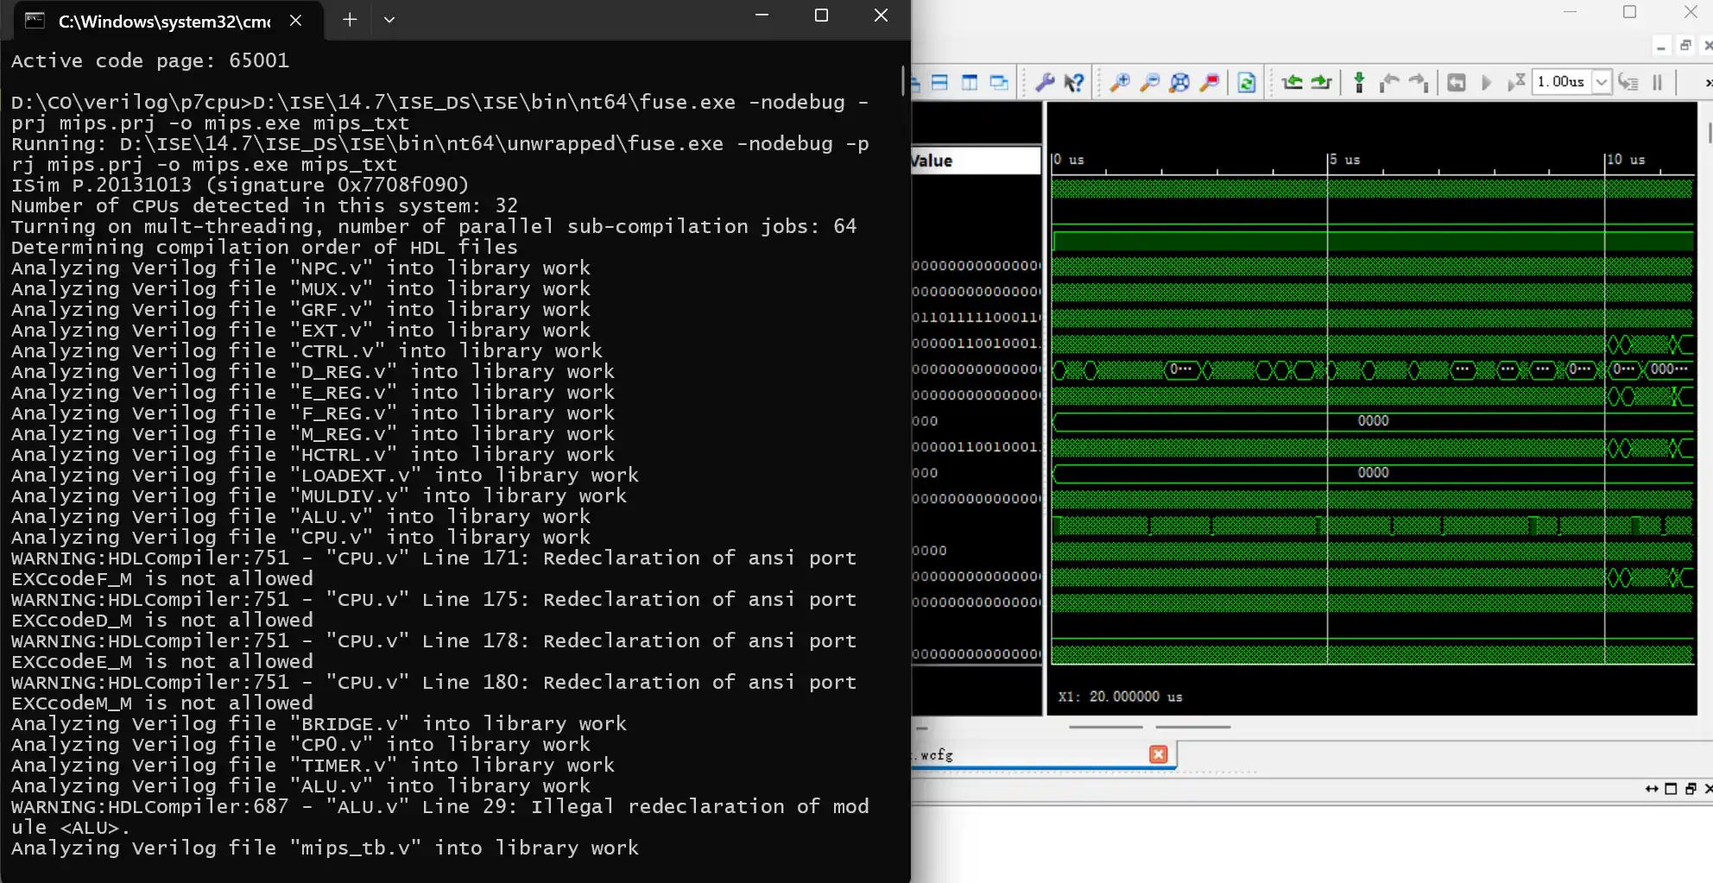Expand the 1.00us run time dropdown

[1602, 83]
